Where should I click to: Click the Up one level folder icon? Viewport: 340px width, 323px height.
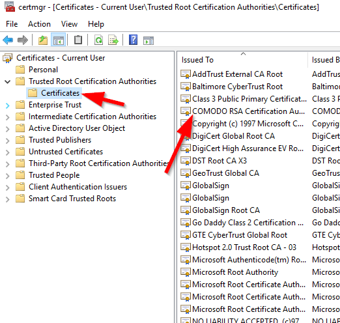(x=43, y=40)
